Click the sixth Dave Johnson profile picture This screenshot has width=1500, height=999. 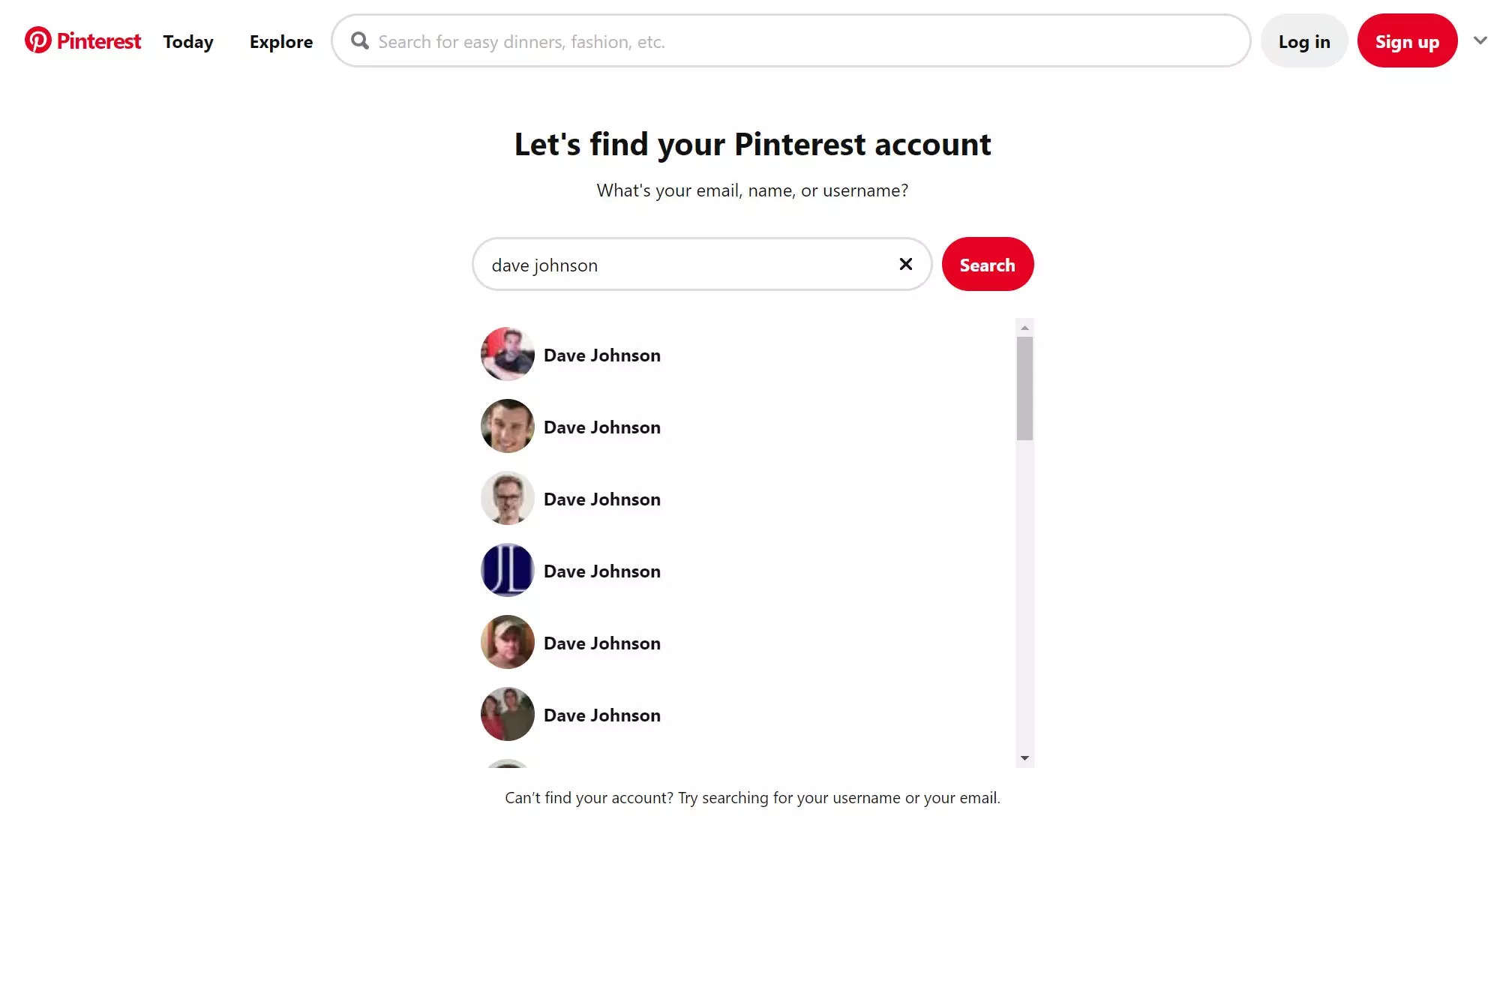click(x=507, y=713)
